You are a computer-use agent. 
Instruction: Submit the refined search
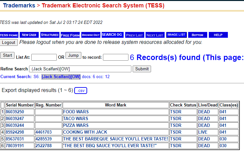142,69
